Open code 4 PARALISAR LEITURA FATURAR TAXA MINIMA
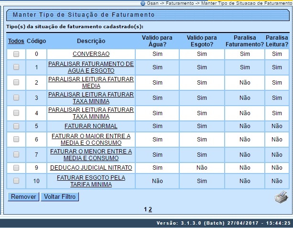This screenshot has width=293, height=228. pos(91,113)
